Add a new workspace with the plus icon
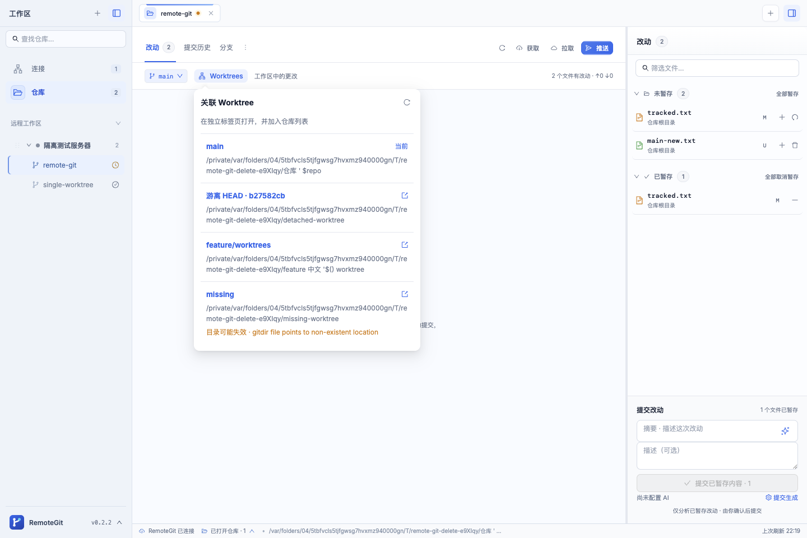Viewport: 807px width, 538px height. click(98, 13)
